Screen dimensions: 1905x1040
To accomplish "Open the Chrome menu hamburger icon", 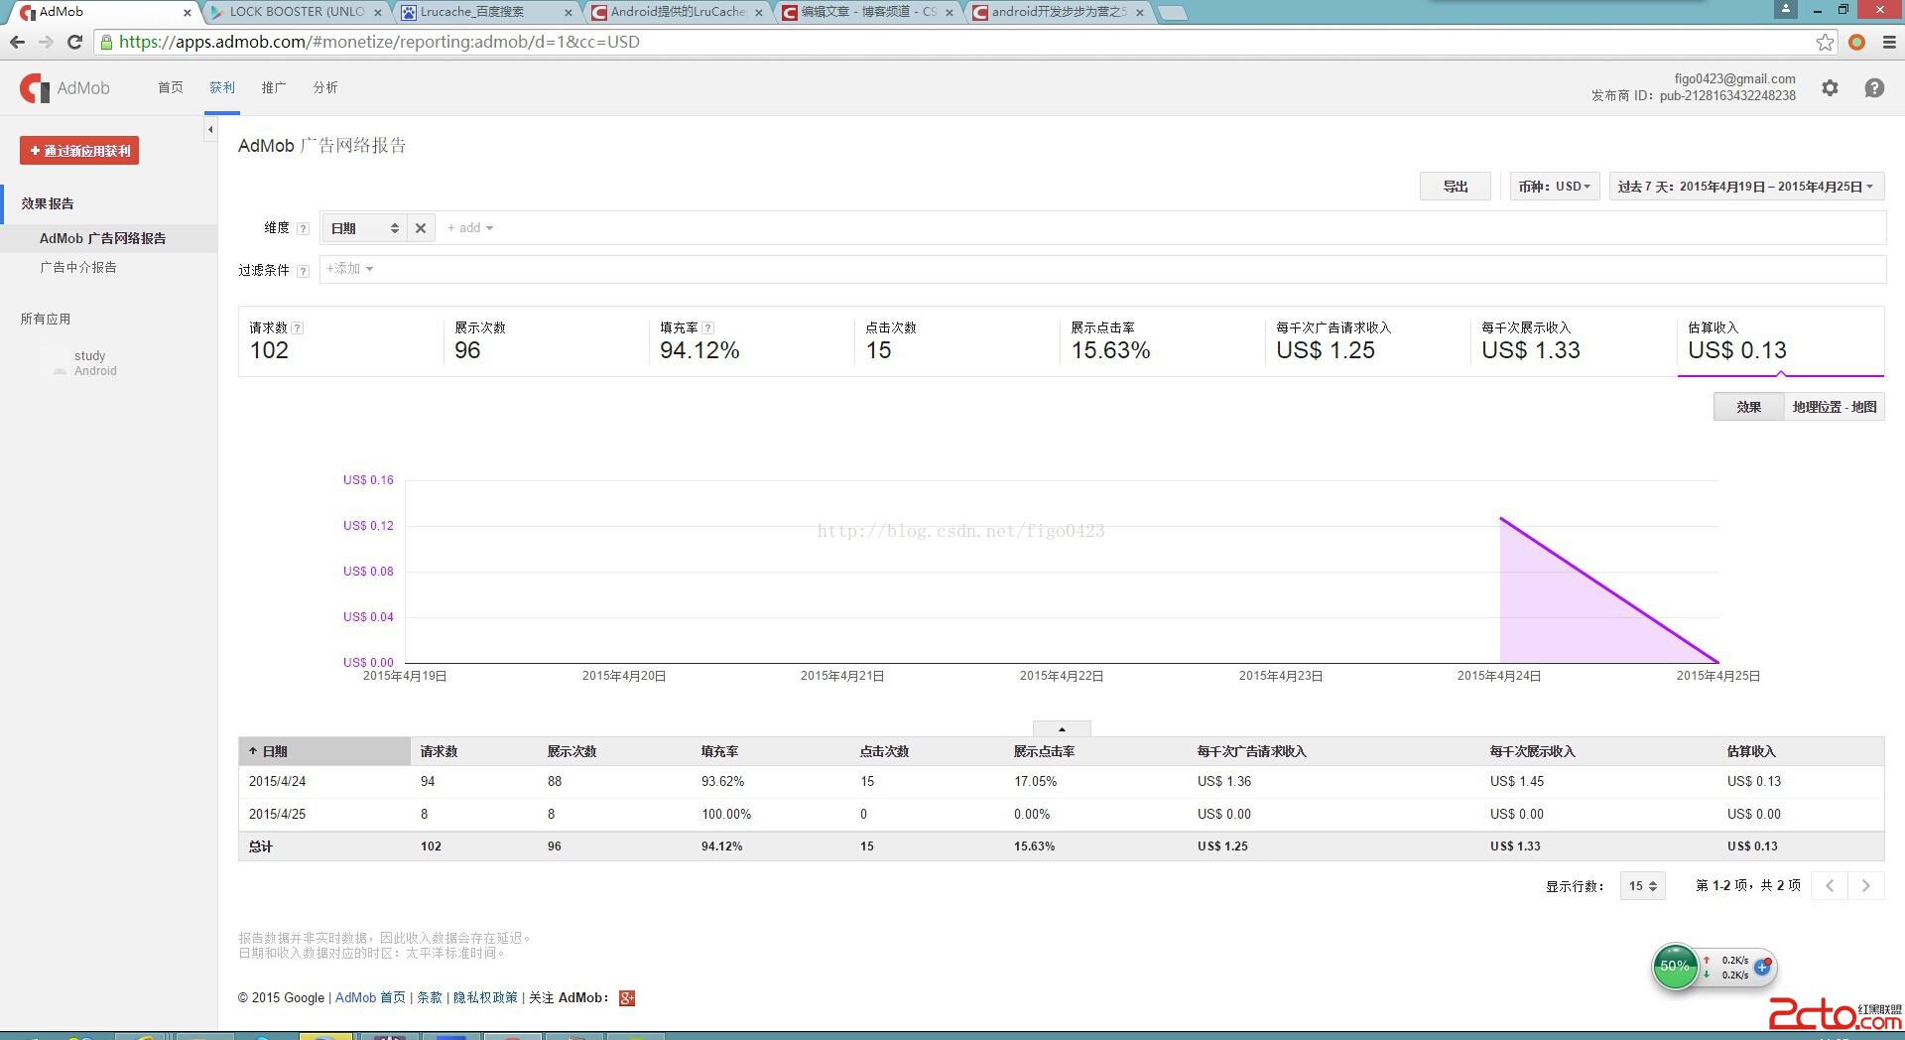I will coord(1889,42).
